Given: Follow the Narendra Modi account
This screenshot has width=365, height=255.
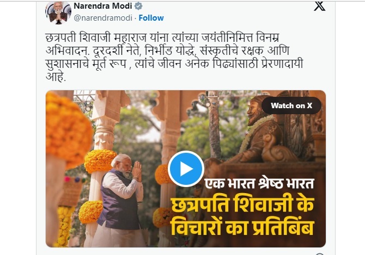Looking at the screenshot, I should click(151, 18).
